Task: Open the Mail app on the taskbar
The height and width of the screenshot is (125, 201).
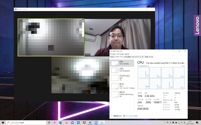Action: (72, 122)
